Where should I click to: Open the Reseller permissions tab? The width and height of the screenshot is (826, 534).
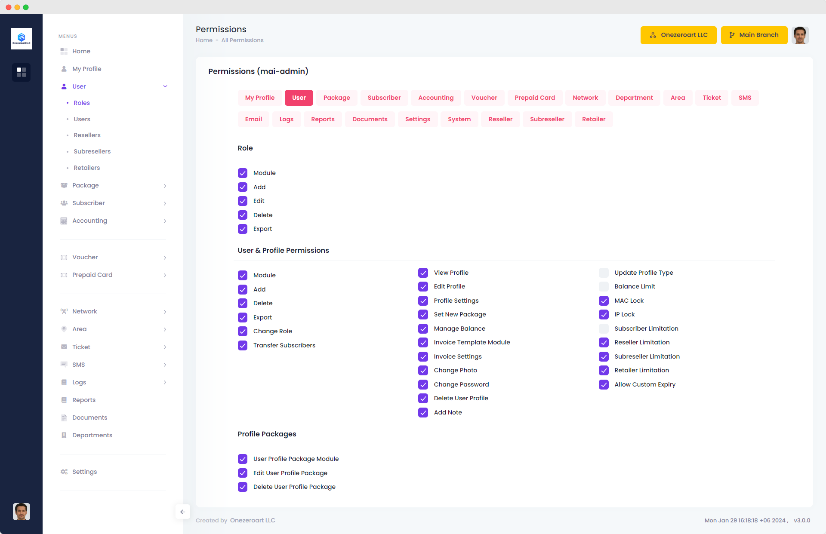tap(500, 119)
